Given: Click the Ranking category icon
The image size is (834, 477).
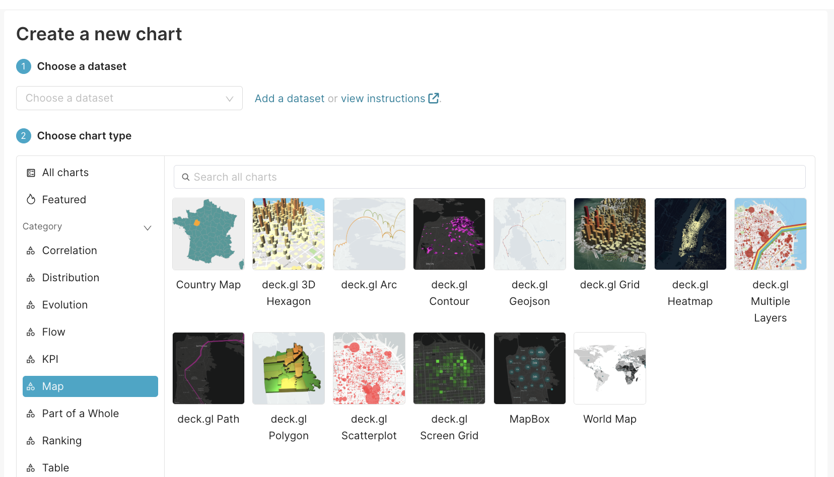Looking at the screenshot, I should [x=31, y=441].
